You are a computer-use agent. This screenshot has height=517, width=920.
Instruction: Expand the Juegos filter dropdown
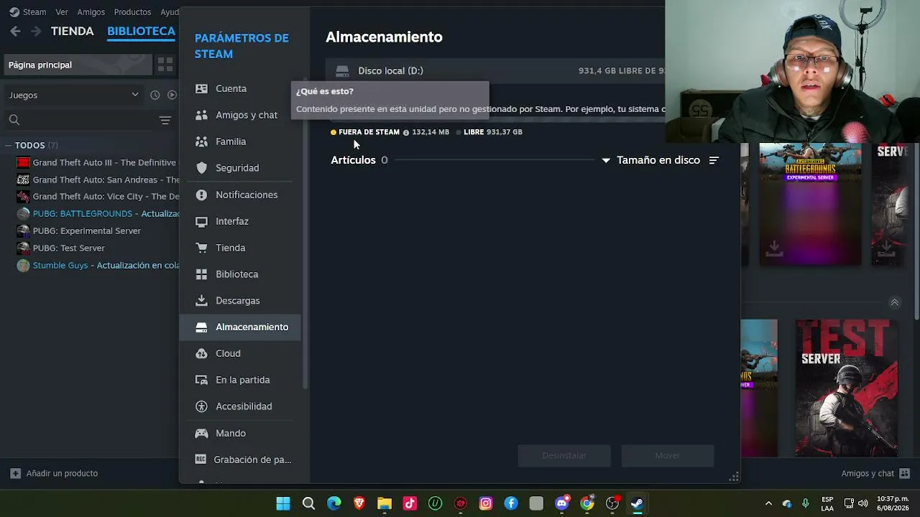73,95
